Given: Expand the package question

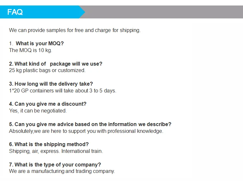Looking at the screenshot, I should pyautogui.click(x=56, y=64).
